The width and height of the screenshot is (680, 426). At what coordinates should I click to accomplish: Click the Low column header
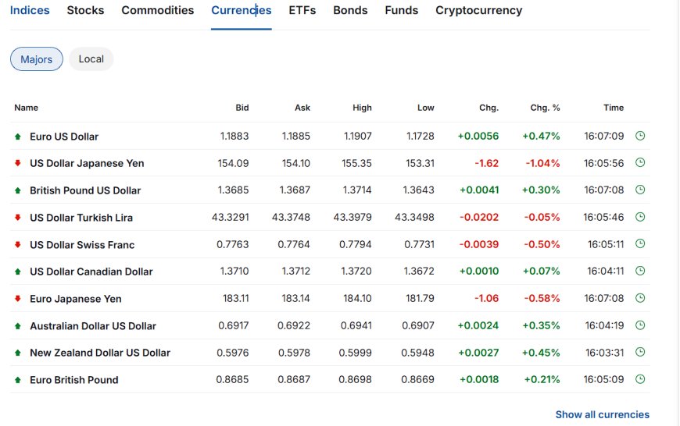pos(426,108)
